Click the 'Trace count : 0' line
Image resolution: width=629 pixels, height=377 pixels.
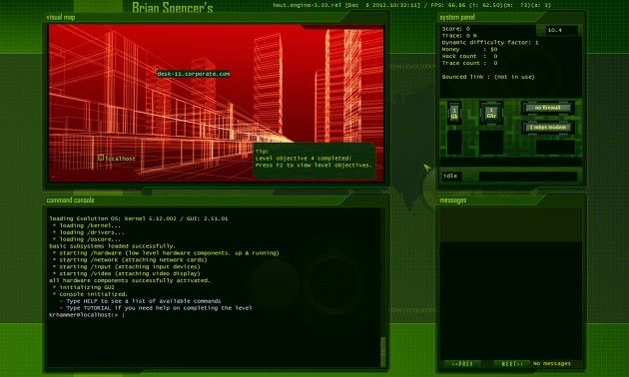pos(469,63)
